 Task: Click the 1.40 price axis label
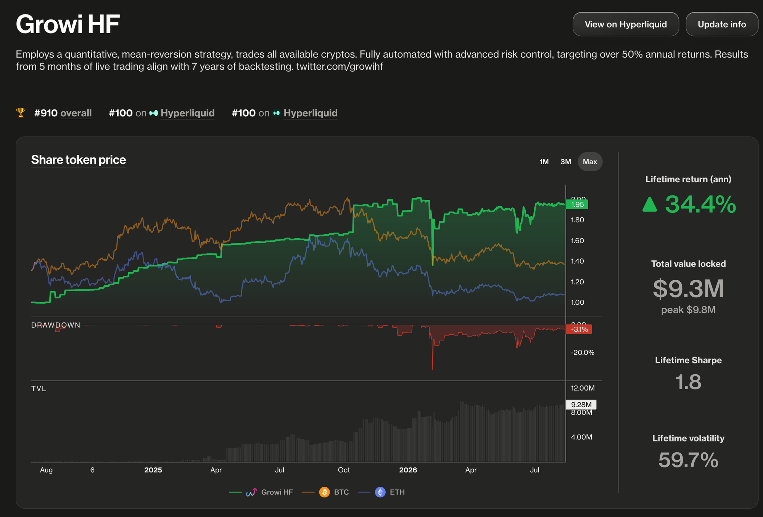(x=578, y=261)
